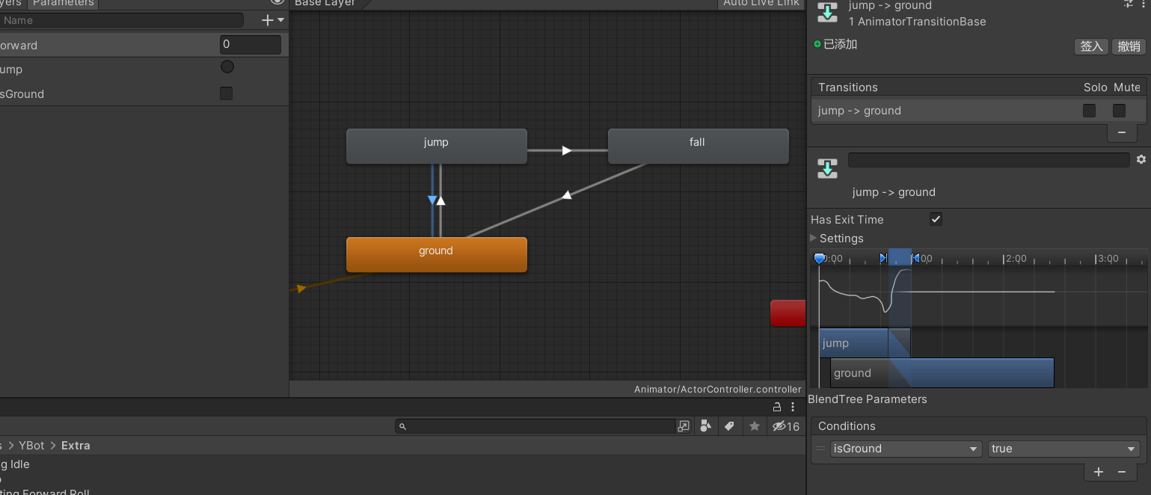
Task: Edit the forward parameter value field
Action: point(251,45)
